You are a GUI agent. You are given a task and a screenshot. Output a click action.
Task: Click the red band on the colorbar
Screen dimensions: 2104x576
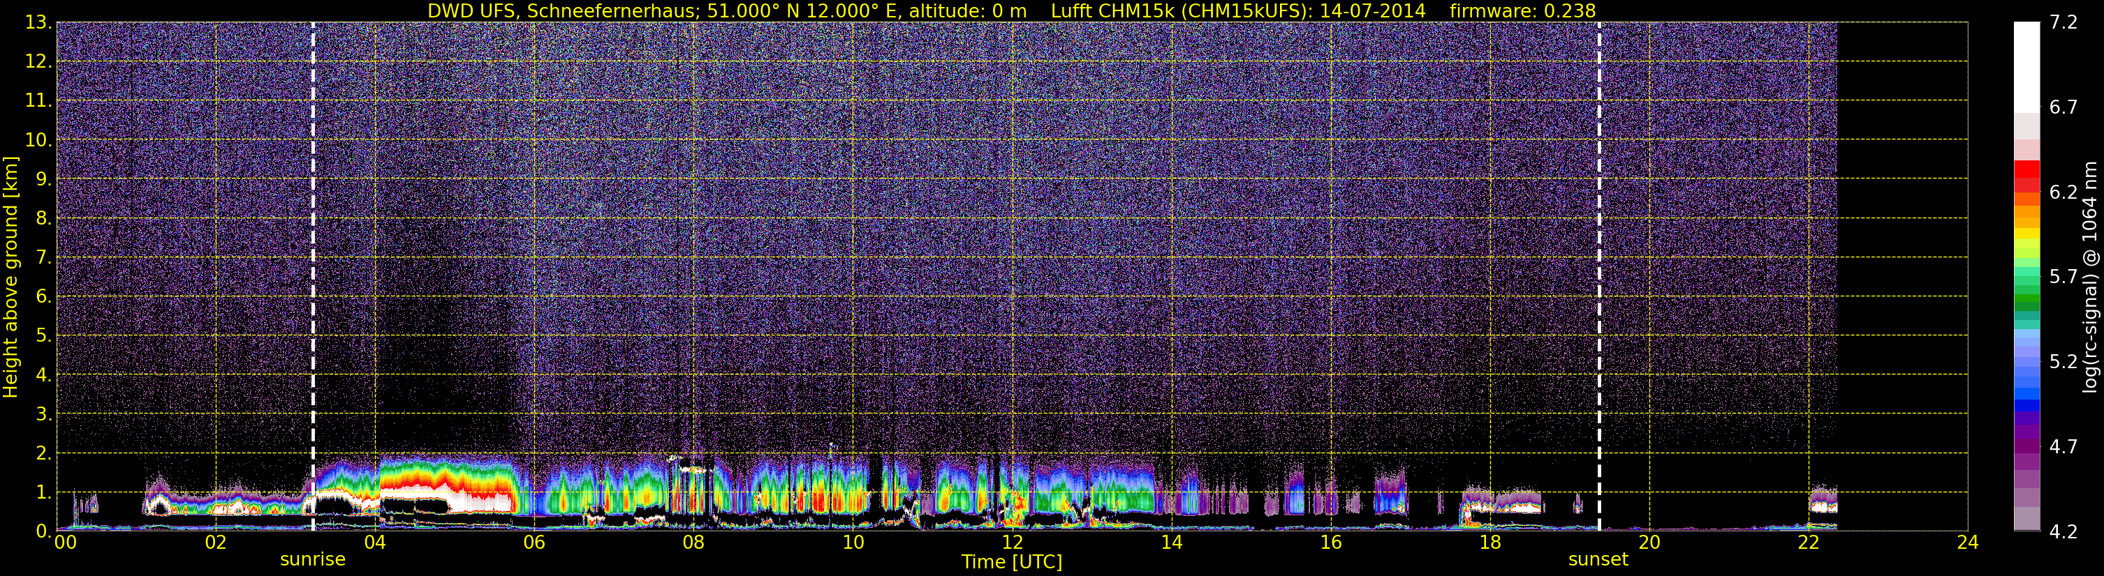[2026, 176]
